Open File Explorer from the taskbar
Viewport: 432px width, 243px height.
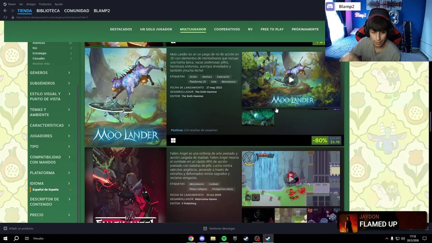213,239
